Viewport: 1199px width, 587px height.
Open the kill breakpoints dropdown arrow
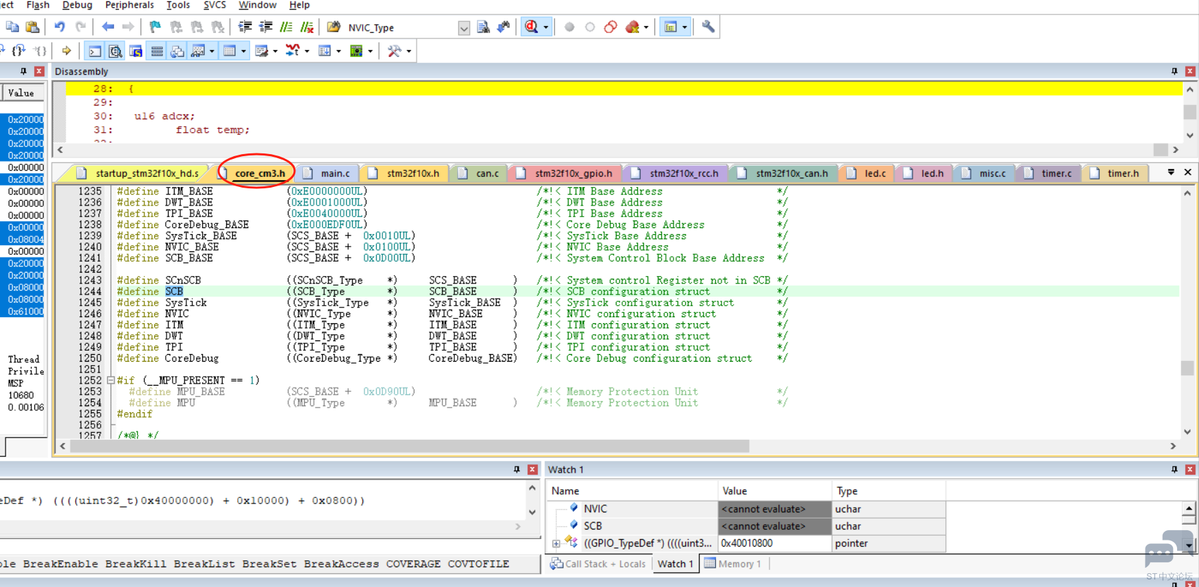(x=646, y=27)
